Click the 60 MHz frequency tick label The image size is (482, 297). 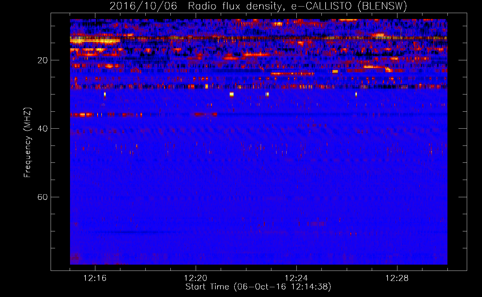[43, 197]
